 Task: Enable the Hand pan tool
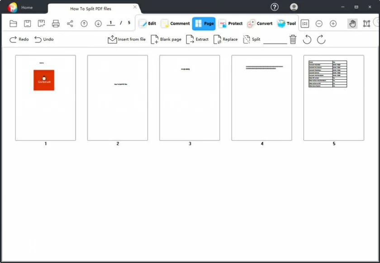352,23
